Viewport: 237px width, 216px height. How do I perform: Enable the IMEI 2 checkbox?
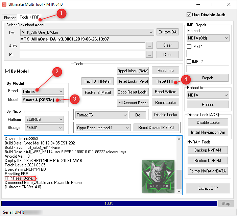click(x=189, y=61)
